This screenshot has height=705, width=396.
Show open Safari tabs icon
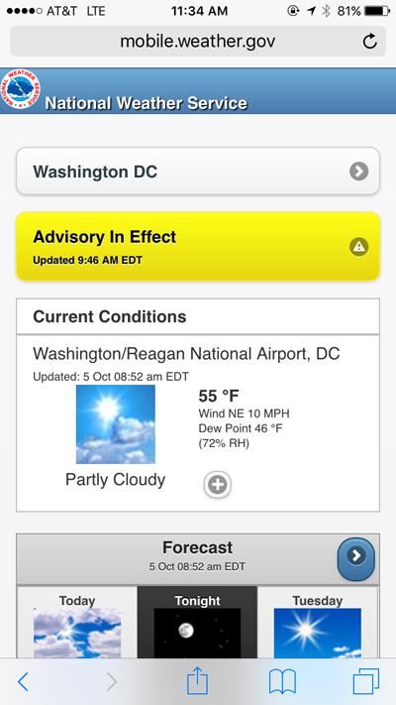(366, 681)
